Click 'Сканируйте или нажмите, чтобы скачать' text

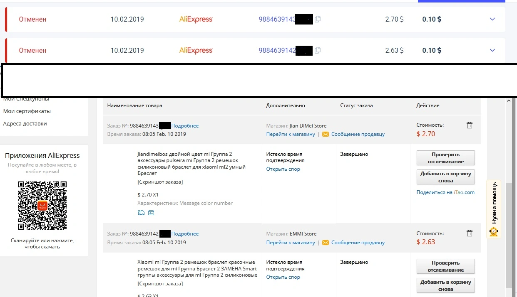coord(42,243)
